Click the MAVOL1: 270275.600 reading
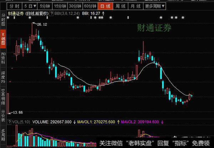This screenshot has width=214, height=148. 96,122
